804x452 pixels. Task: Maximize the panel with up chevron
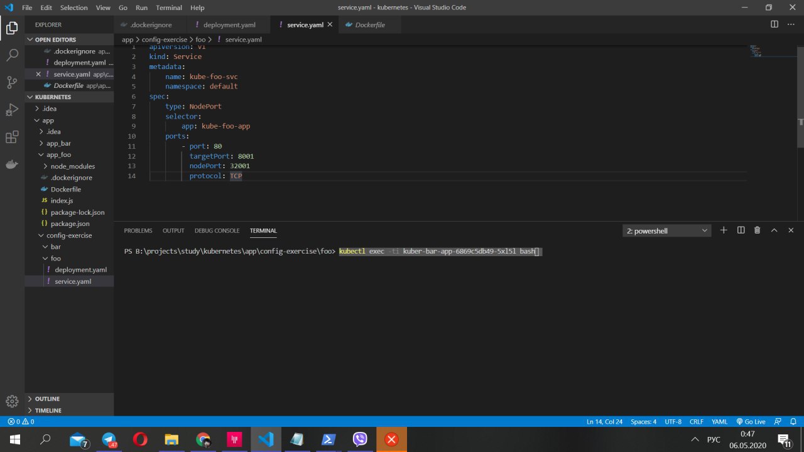pos(774,230)
